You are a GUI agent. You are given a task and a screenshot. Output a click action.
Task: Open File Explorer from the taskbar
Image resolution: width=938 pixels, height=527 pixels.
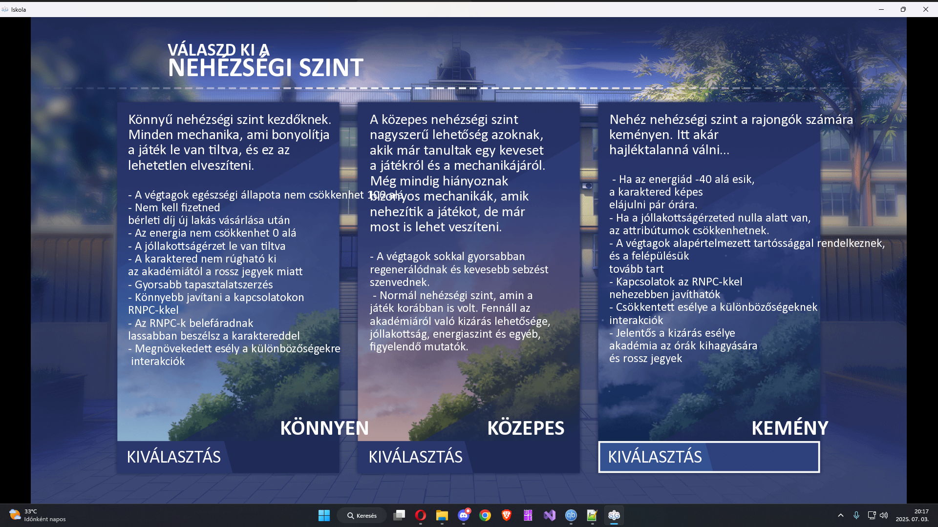(x=442, y=515)
